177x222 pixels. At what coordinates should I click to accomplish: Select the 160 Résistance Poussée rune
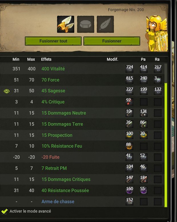coord(129,190)
